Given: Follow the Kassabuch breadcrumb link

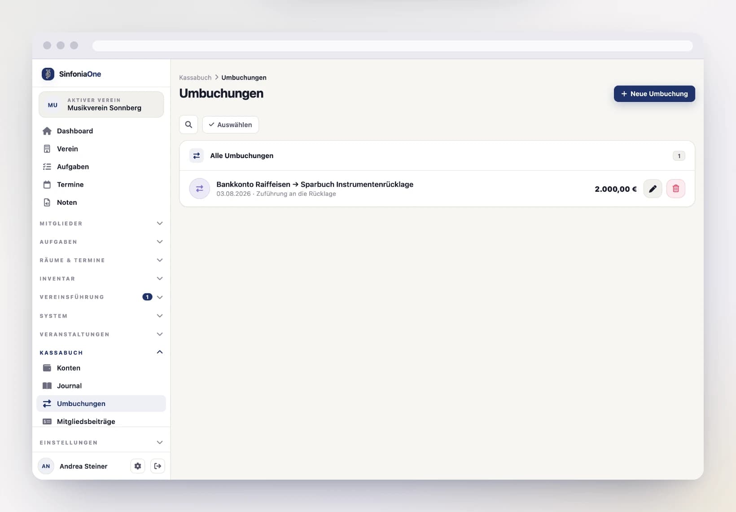Looking at the screenshot, I should pyautogui.click(x=195, y=77).
